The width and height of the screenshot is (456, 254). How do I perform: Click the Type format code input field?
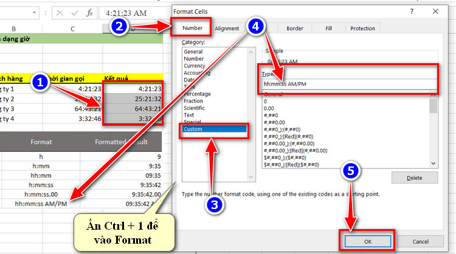tap(349, 84)
